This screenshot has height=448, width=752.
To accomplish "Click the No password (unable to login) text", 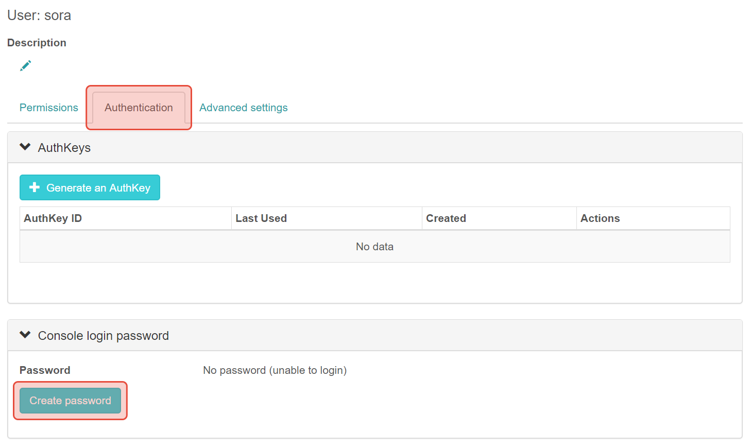I will click(275, 370).
